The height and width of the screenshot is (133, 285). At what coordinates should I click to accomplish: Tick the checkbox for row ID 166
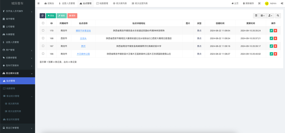(43, 54)
